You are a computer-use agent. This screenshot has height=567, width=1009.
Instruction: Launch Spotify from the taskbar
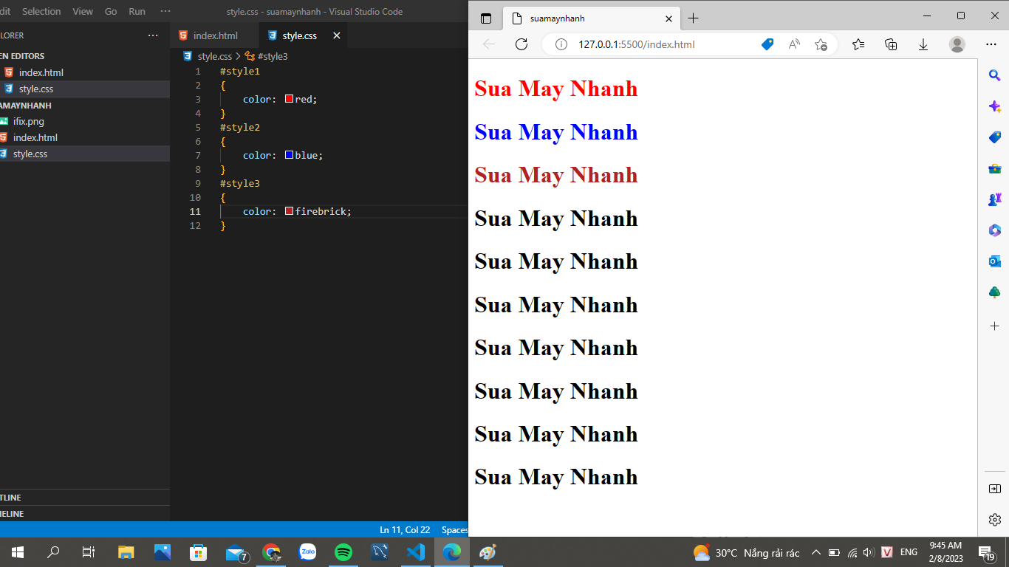click(343, 551)
